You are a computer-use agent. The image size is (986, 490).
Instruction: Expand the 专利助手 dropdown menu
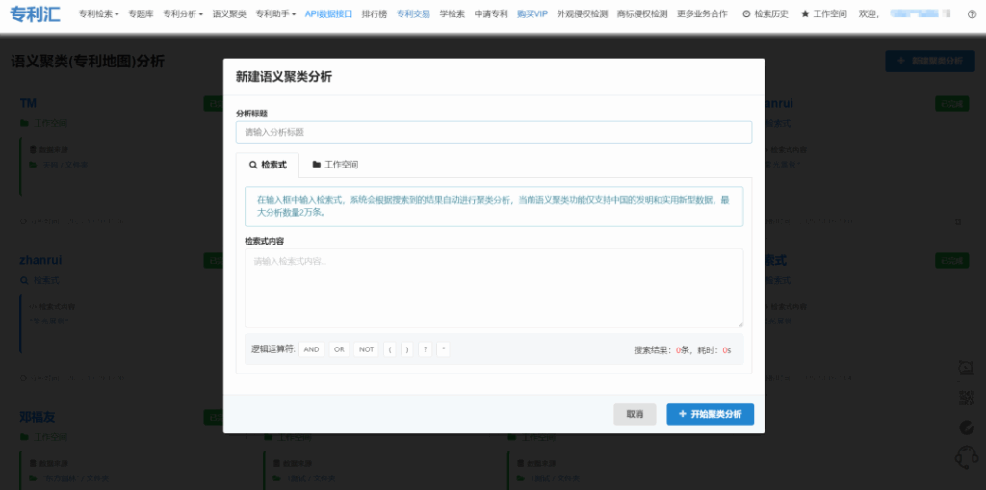pos(276,14)
